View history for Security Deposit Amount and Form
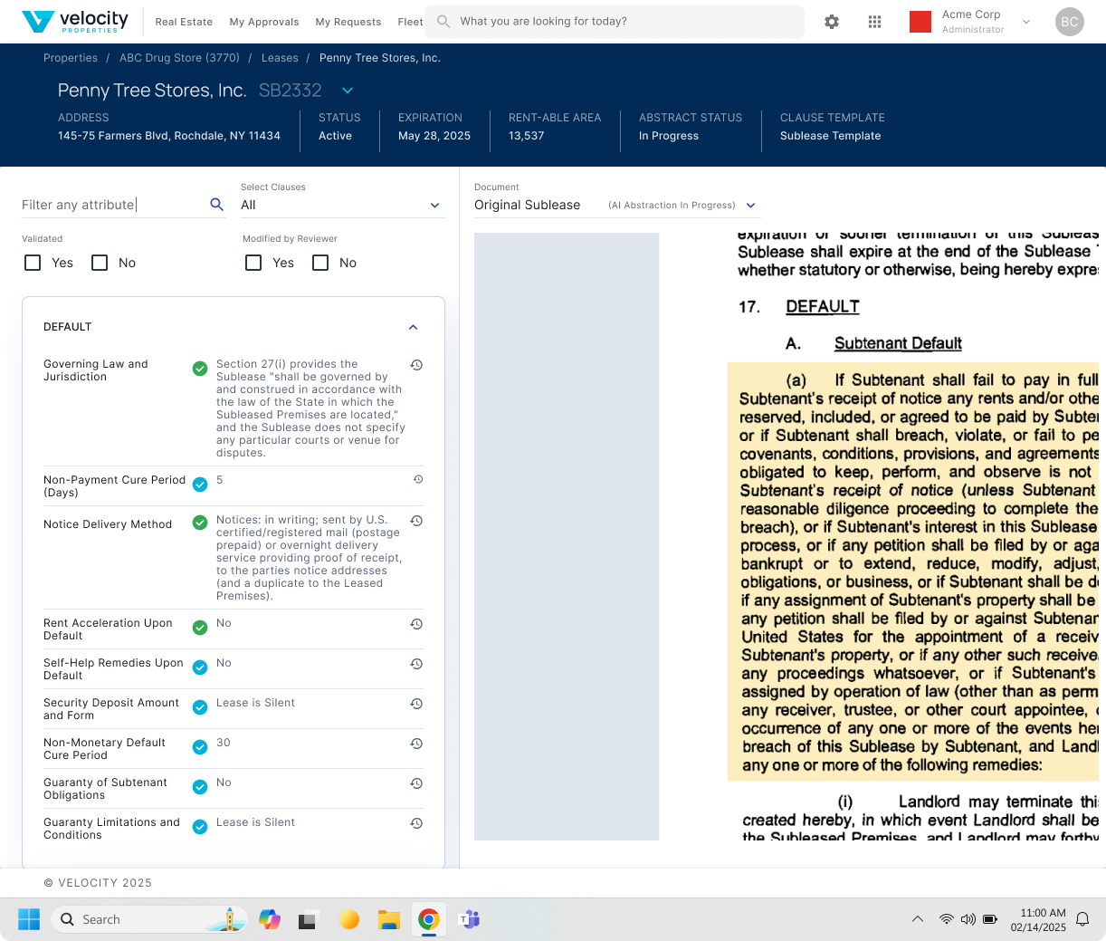 416,704
